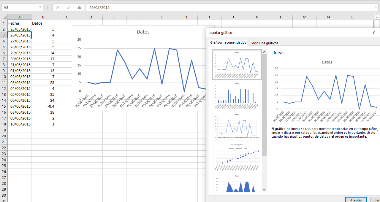Image resolution: width=380 pixels, height=202 pixels.
Task: Select the column chart thumbnail
Action: coord(237,95)
